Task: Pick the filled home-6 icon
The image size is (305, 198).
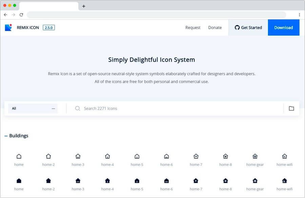Action: point(166,181)
